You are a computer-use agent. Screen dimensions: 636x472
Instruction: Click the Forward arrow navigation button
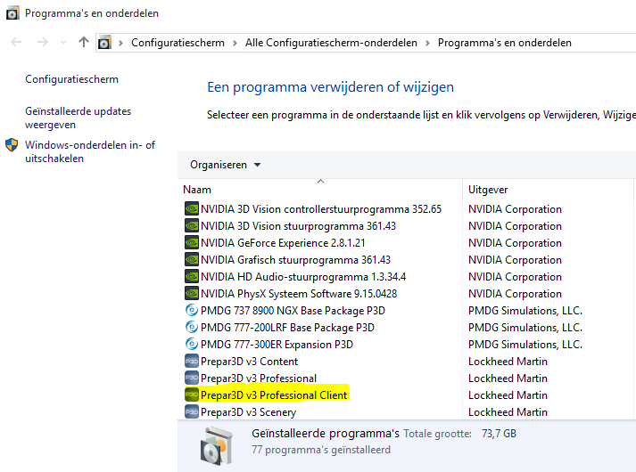point(43,42)
